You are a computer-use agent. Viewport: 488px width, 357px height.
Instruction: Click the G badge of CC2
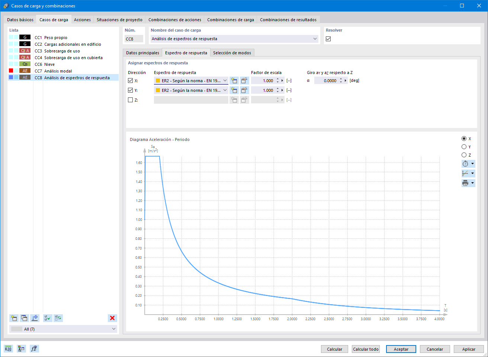click(x=25, y=44)
